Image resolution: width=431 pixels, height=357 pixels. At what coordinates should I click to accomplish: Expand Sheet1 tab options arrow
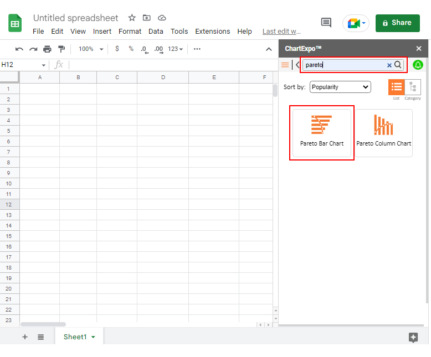[x=93, y=337]
